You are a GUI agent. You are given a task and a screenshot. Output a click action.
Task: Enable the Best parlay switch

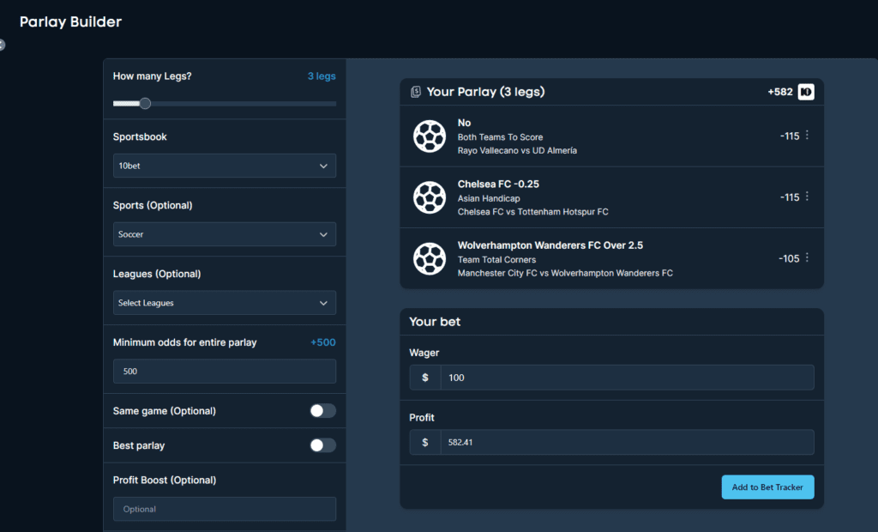(x=322, y=445)
